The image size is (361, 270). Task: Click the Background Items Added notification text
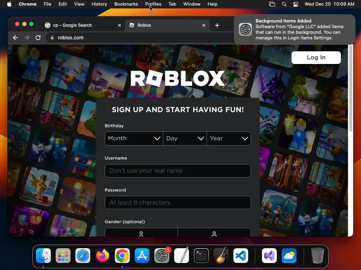(299, 30)
